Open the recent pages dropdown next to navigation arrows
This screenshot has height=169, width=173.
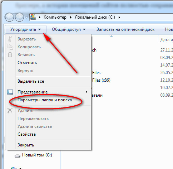point(26,18)
